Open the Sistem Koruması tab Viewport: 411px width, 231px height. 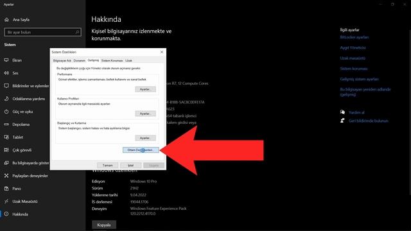[112, 60]
